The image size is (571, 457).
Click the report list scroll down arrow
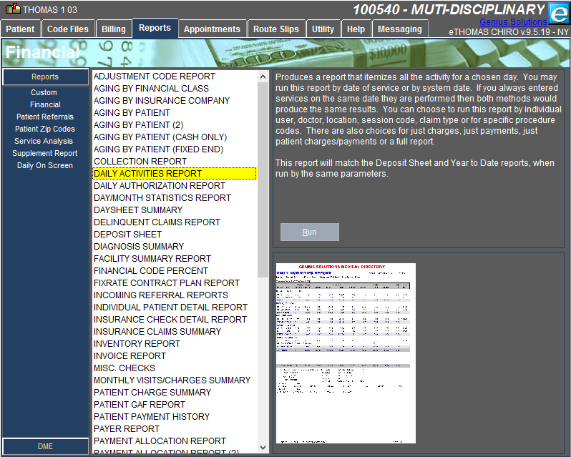[x=263, y=448]
